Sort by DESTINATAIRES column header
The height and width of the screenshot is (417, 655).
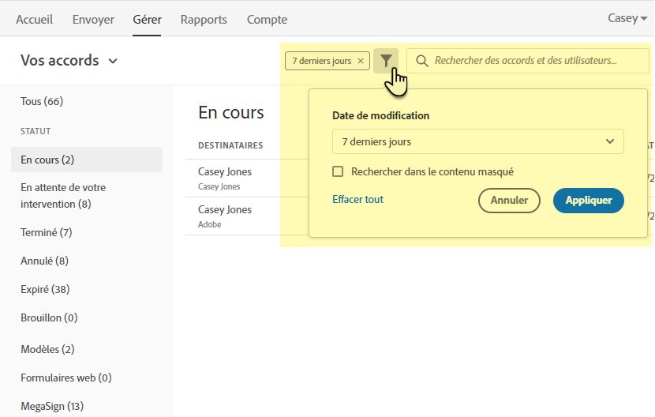click(x=230, y=145)
